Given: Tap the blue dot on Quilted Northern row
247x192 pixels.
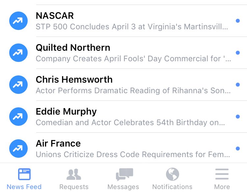Looking at the screenshot, I should pyautogui.click(x=238, y=53).
